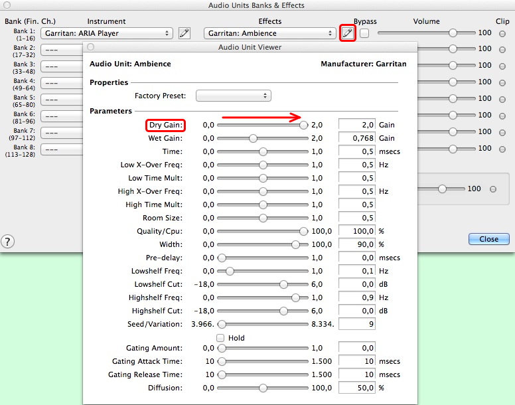Click the Bank 2 clip indicator

[502, 49]
